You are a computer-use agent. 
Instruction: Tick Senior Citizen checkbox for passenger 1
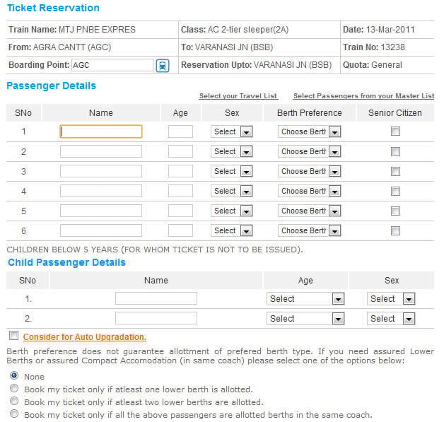point(395,131)
